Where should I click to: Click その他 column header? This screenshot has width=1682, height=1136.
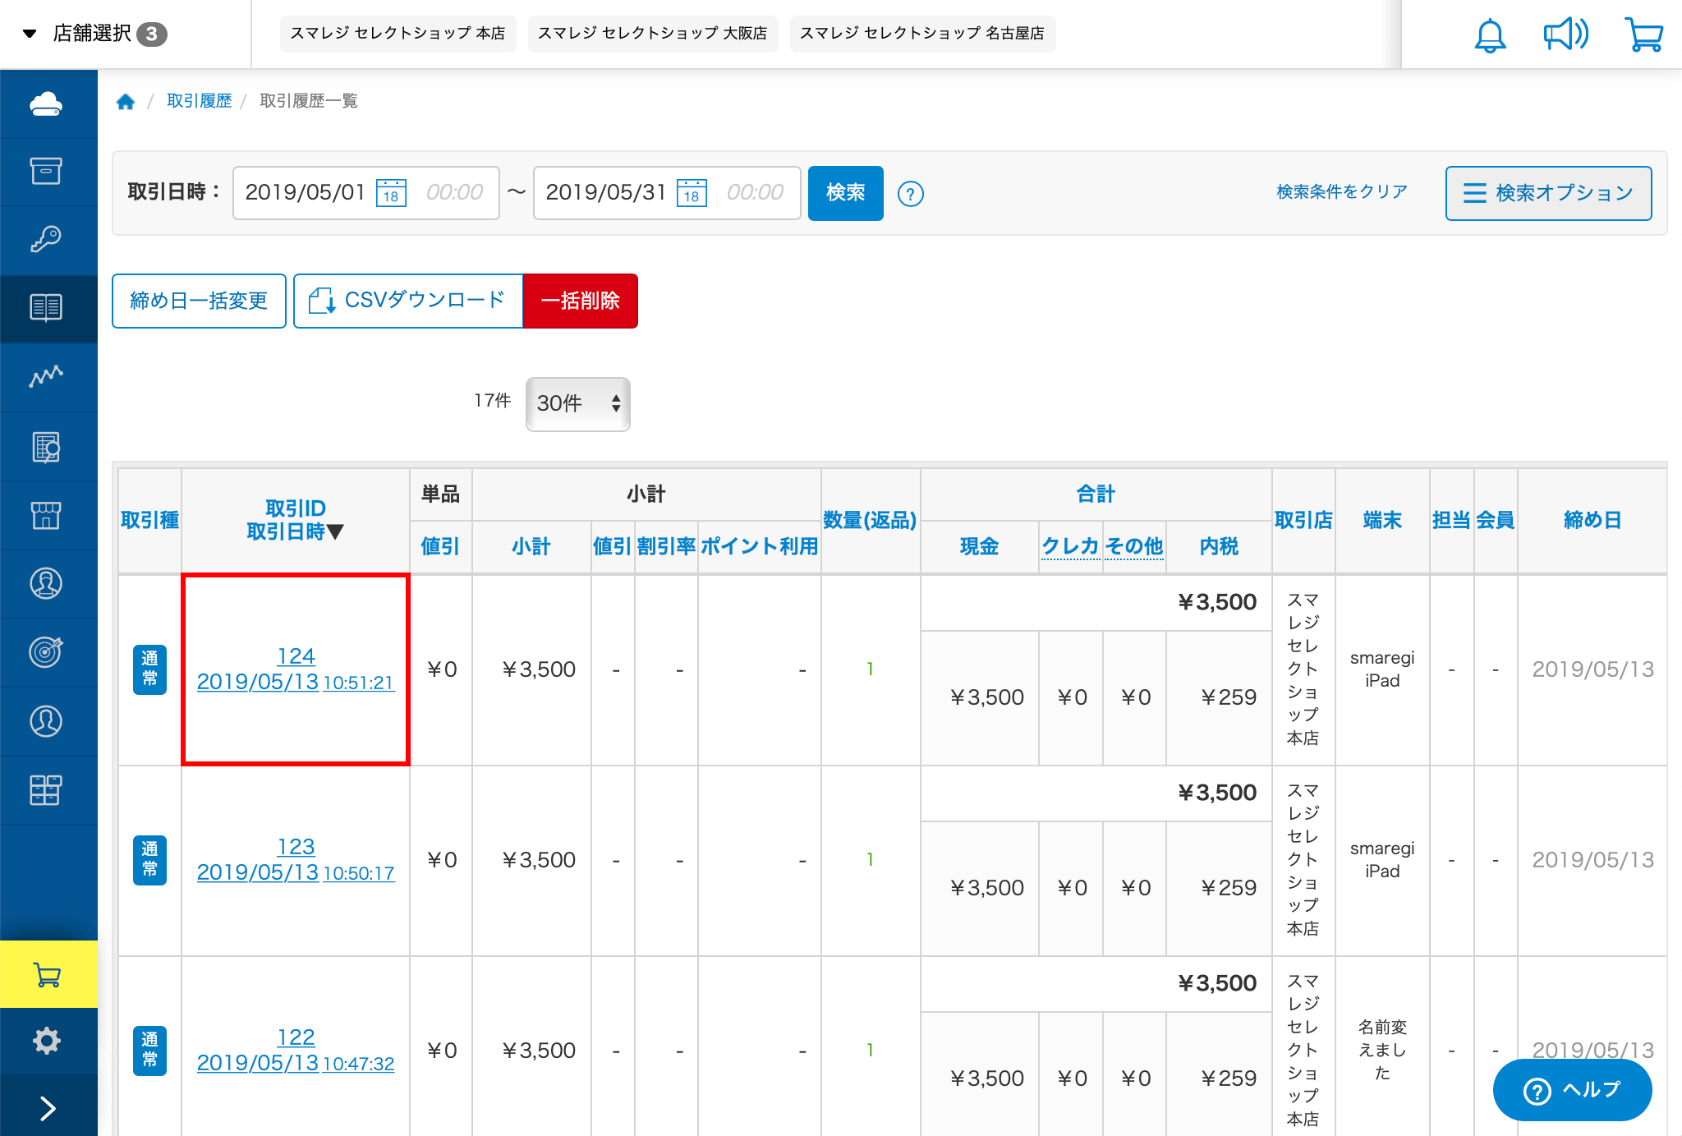(x=1134, y=546)
